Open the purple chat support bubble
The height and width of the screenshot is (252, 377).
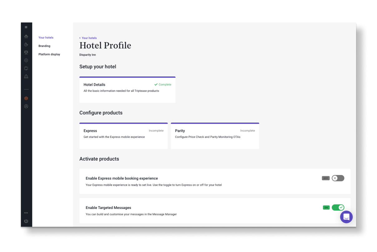(x=346, y=217)
